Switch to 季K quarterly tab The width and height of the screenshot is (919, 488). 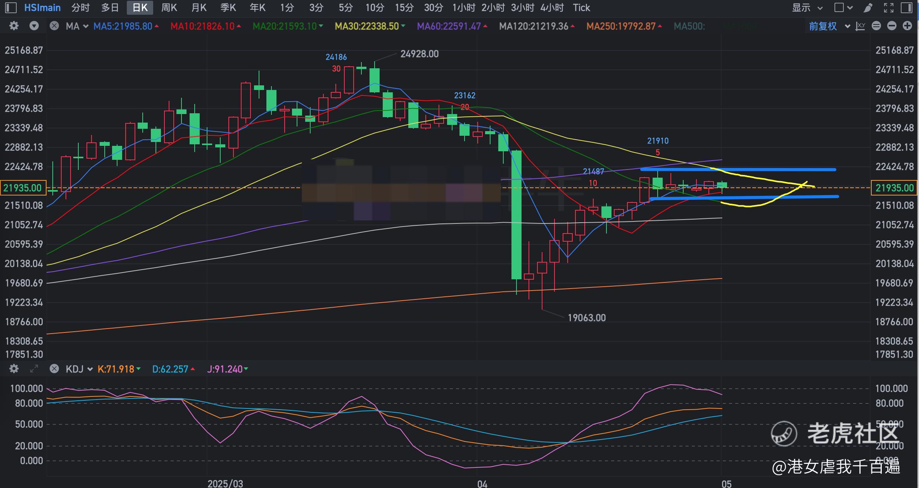[228, 8]
